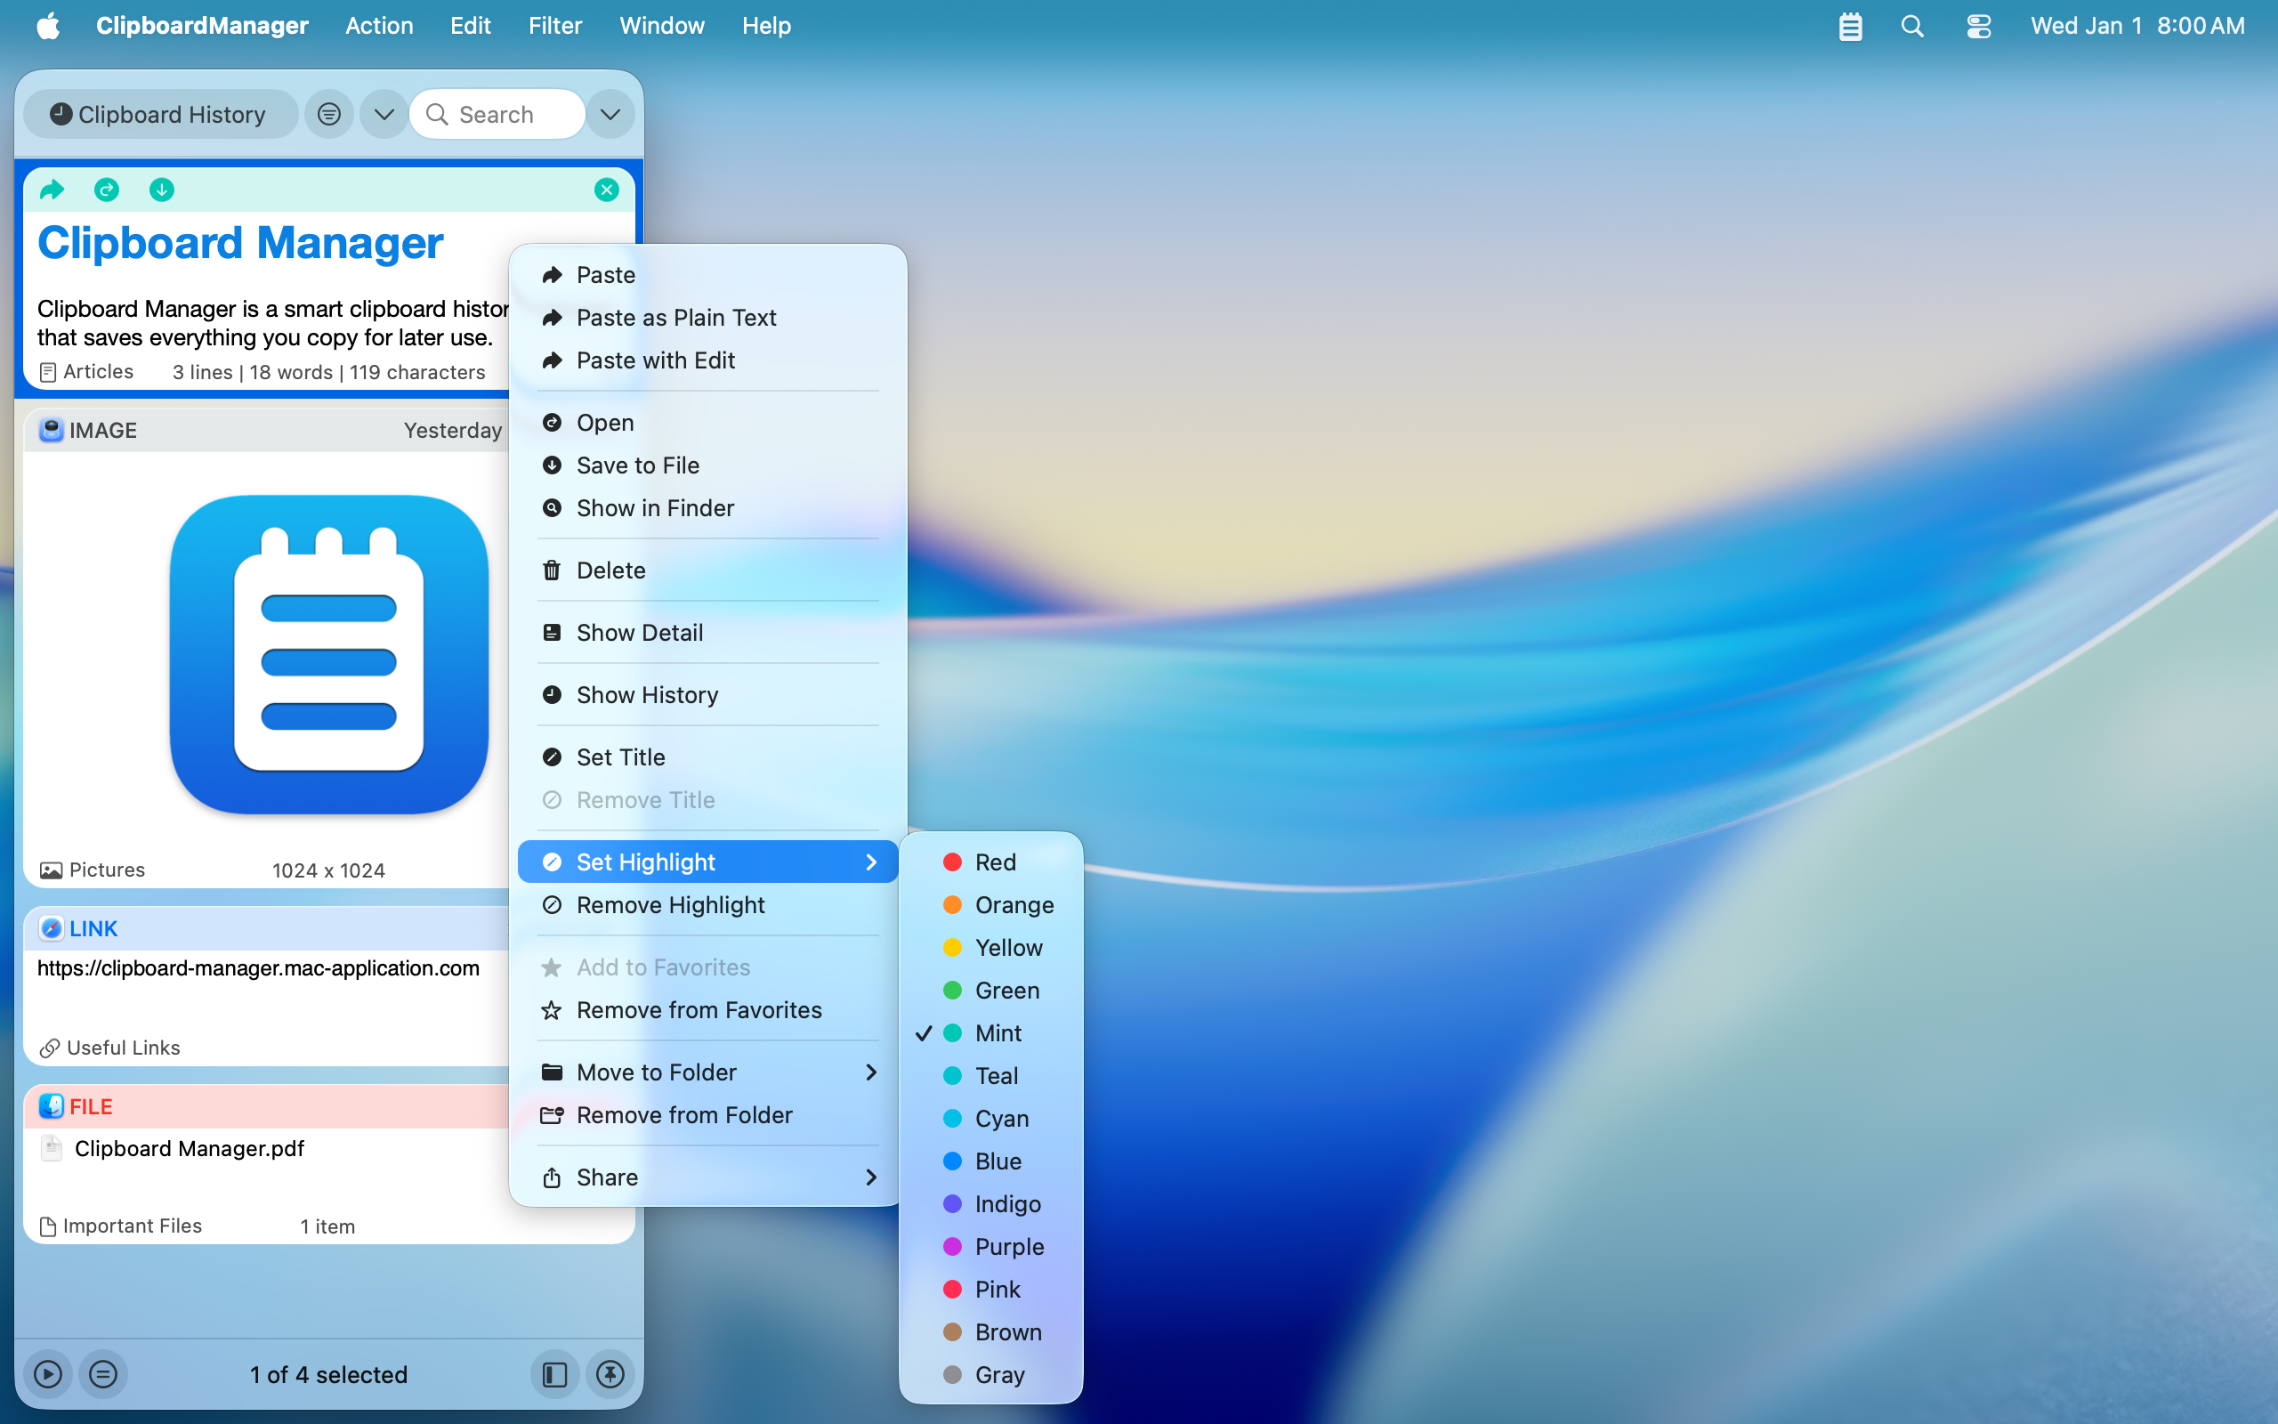2278x1424 pixels.
Task: Open the clipboard icon in the menu bar
Action: pyautogui.click(x=1850, y=27)
